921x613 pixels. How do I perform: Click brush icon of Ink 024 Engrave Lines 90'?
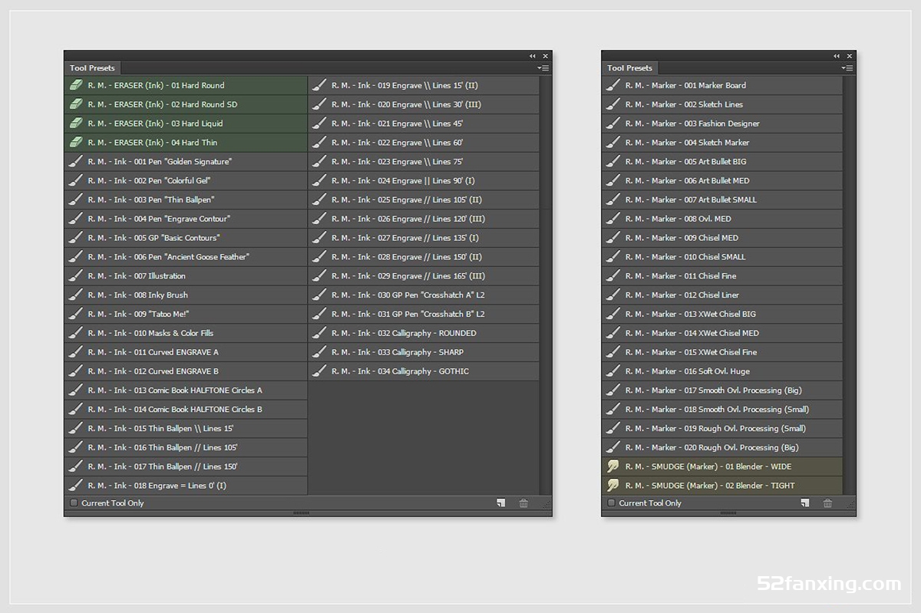coord(319,181)
